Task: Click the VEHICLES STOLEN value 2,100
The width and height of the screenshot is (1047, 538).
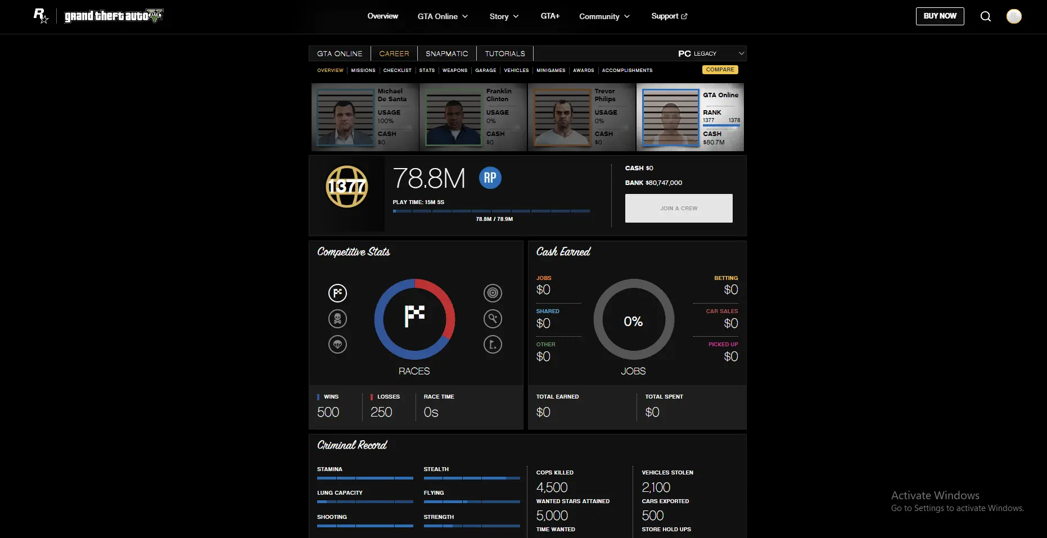Action: pyautogui.click(x=656, y=487)
